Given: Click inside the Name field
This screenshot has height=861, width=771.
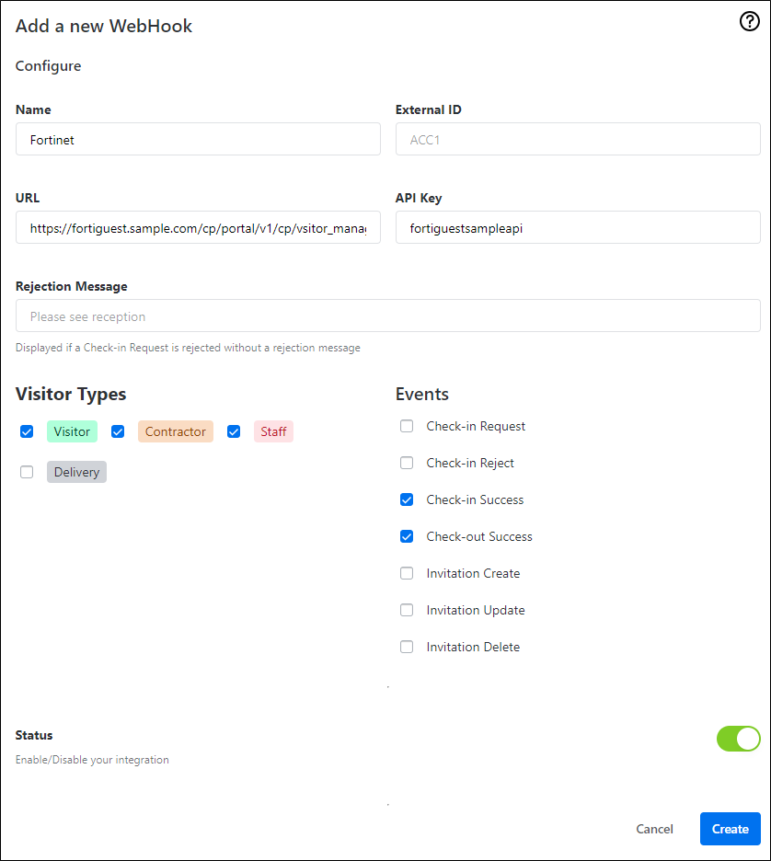Looking at the screenshot, I should tap(198, 139).
